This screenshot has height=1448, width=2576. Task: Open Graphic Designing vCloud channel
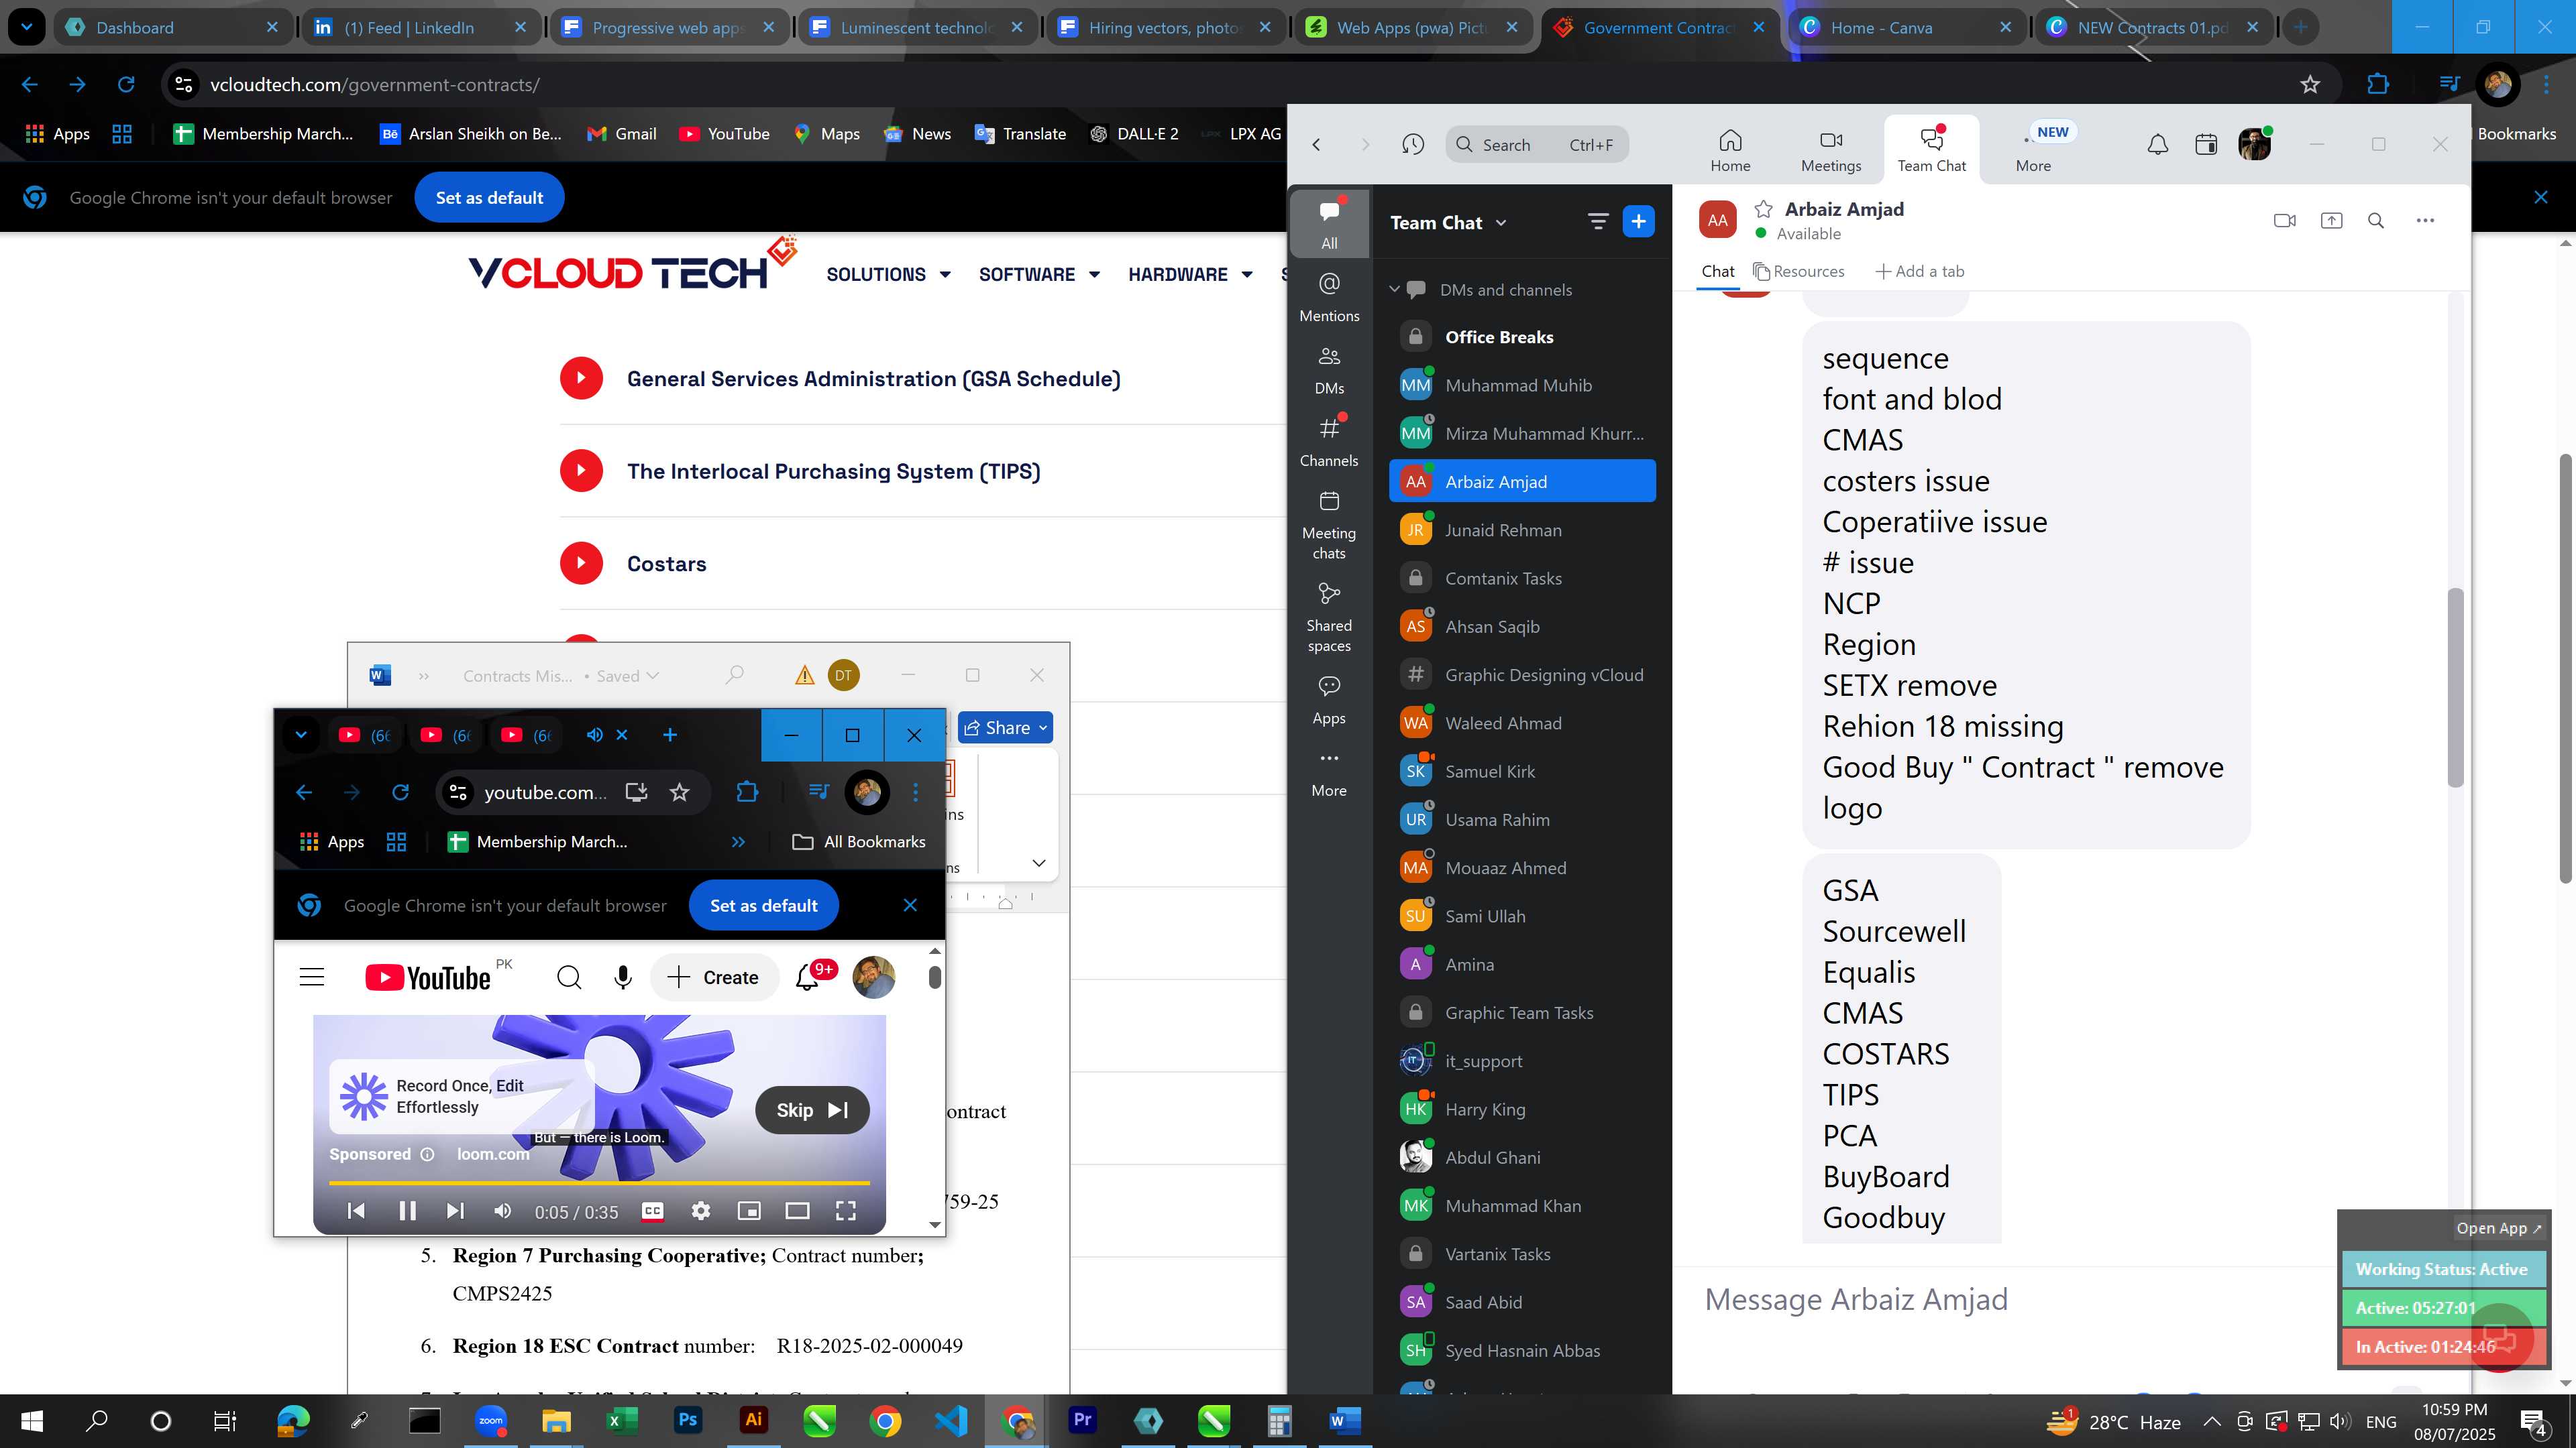pos(1522,676)
